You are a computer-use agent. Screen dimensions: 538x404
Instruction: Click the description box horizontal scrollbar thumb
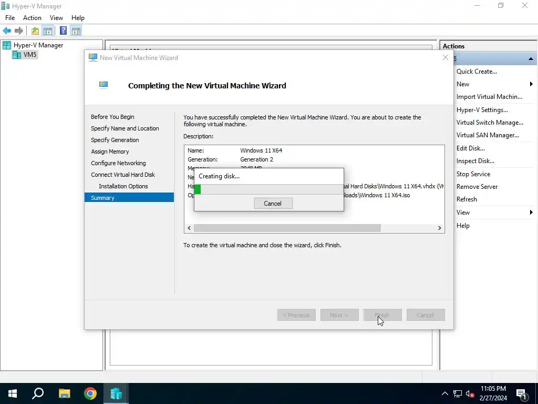tap(287, 228)
